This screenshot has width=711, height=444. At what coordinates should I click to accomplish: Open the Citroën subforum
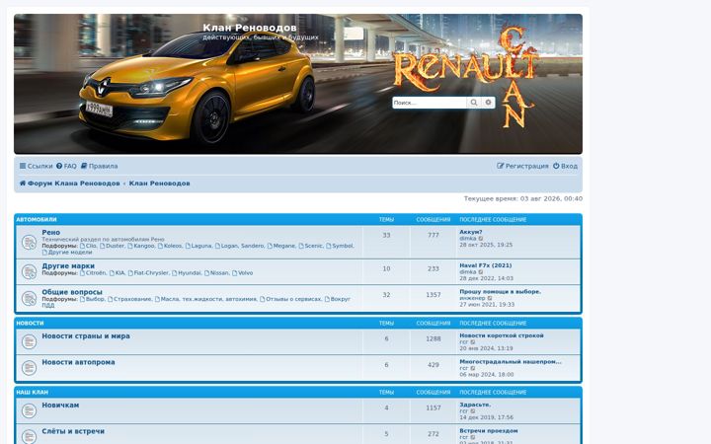pos(93,272)
